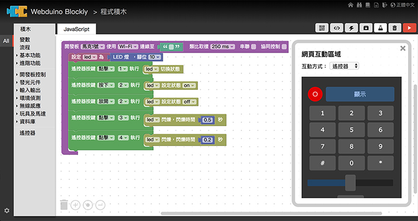The width and height of the screenshot is (418, 221).
Task: Show the code view with </> button
Action: pyautogui.click(x=337, y=28)
